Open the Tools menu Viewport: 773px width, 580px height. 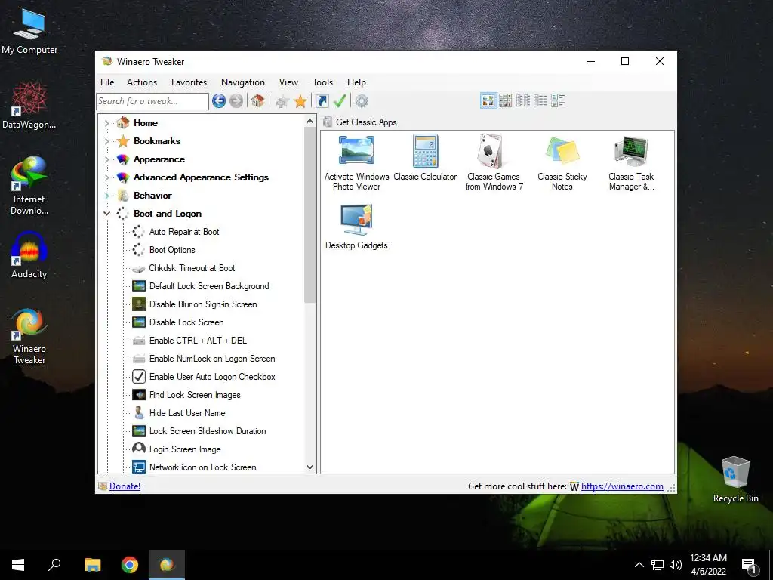pos(322,82)
